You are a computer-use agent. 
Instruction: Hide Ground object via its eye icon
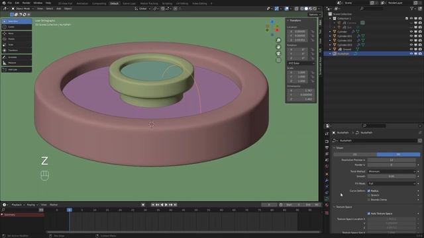[411, 49]
